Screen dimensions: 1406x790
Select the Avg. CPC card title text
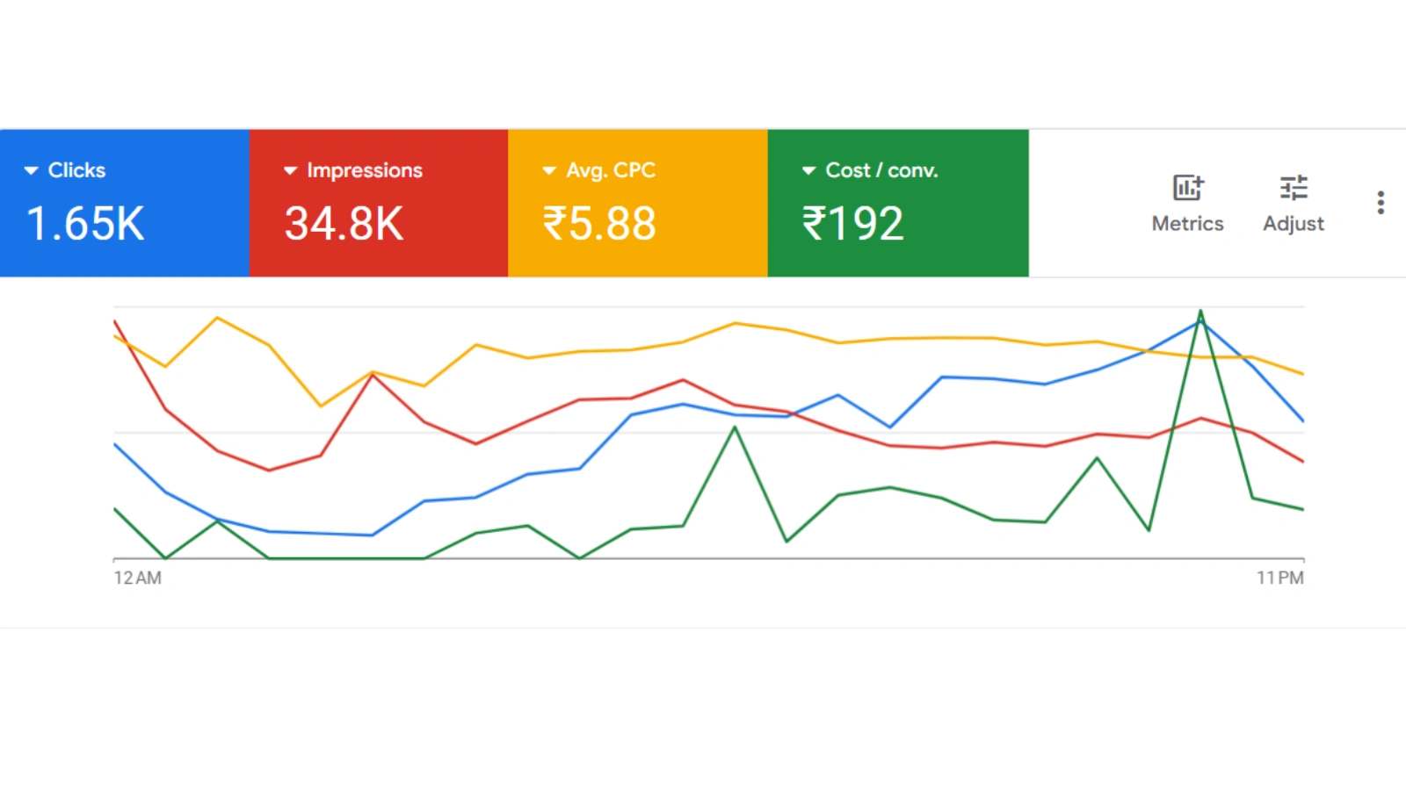[611, 170]
